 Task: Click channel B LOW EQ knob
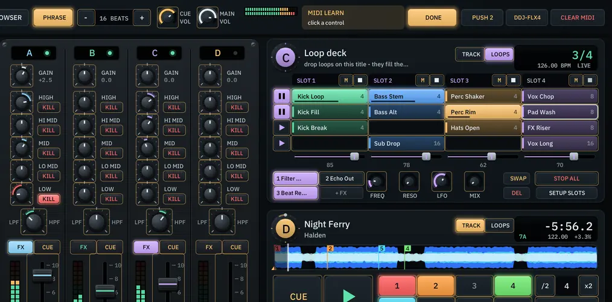(x=84, y=194)
